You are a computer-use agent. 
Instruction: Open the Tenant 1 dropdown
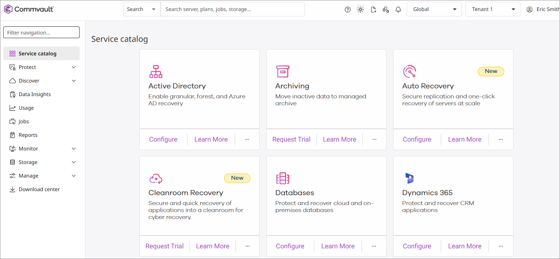[493, 9]
